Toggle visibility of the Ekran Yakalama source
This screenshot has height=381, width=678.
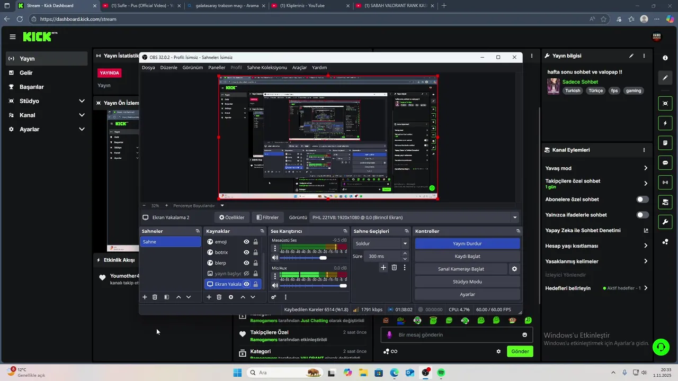coord(246,284)
